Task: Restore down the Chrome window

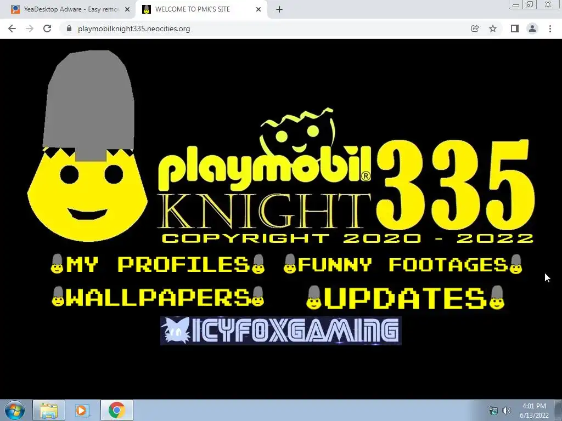Action: coord(530,5)
